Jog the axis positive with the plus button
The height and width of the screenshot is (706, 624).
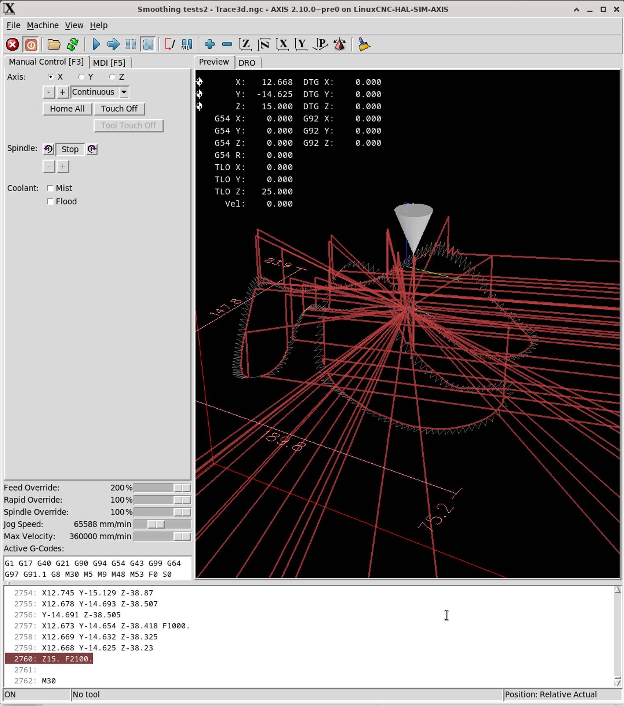pos(62,92)
